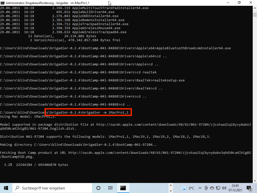Open the network status tray icon

coord(218,188)
